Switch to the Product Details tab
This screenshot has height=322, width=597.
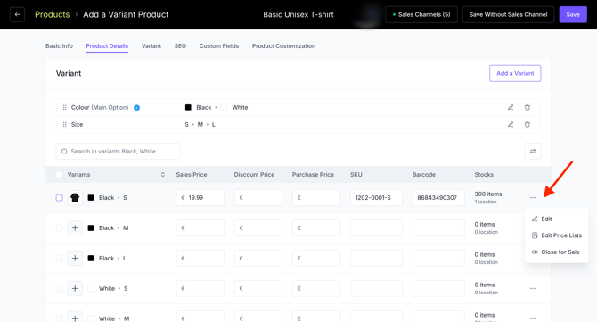point(107,46)
